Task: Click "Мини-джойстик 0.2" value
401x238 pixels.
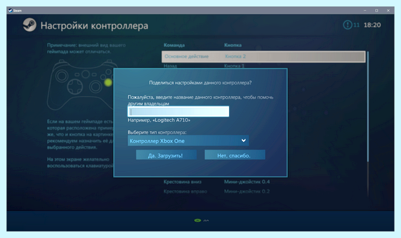Action: tap(247, 192)
